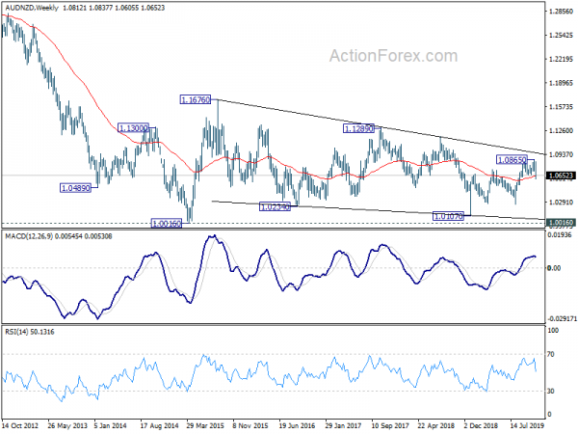Click the MACD -0.029171 scale value
Image resolution: width=578 pixels, height=434 pixels.
coord(563,318)
